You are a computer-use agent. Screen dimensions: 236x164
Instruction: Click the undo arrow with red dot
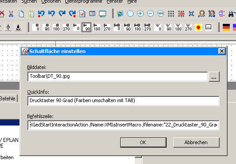41,14
